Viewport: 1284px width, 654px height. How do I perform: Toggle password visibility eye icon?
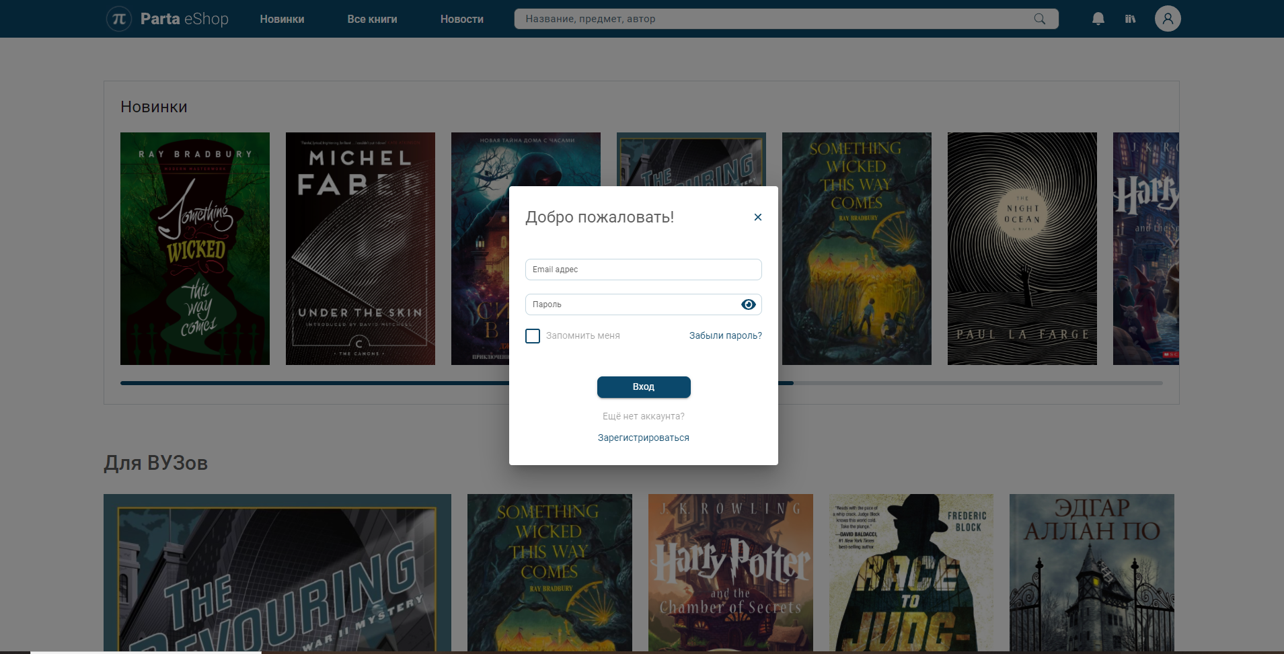(x=749, y=304)
